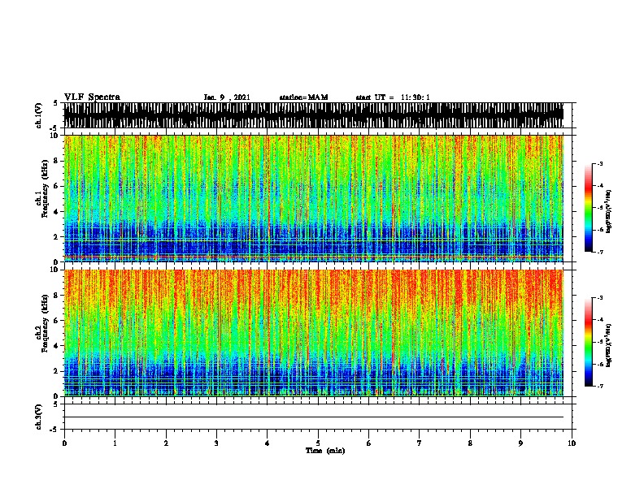This screenshot has height=497, width=644.
Task: Click the "VLF Spectra" plot title
Action: (92, 97)
